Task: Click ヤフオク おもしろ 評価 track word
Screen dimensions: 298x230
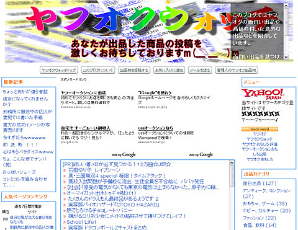Action: (260, 144)
